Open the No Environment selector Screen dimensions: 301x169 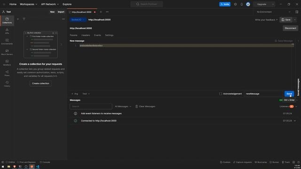coord(273,12)
